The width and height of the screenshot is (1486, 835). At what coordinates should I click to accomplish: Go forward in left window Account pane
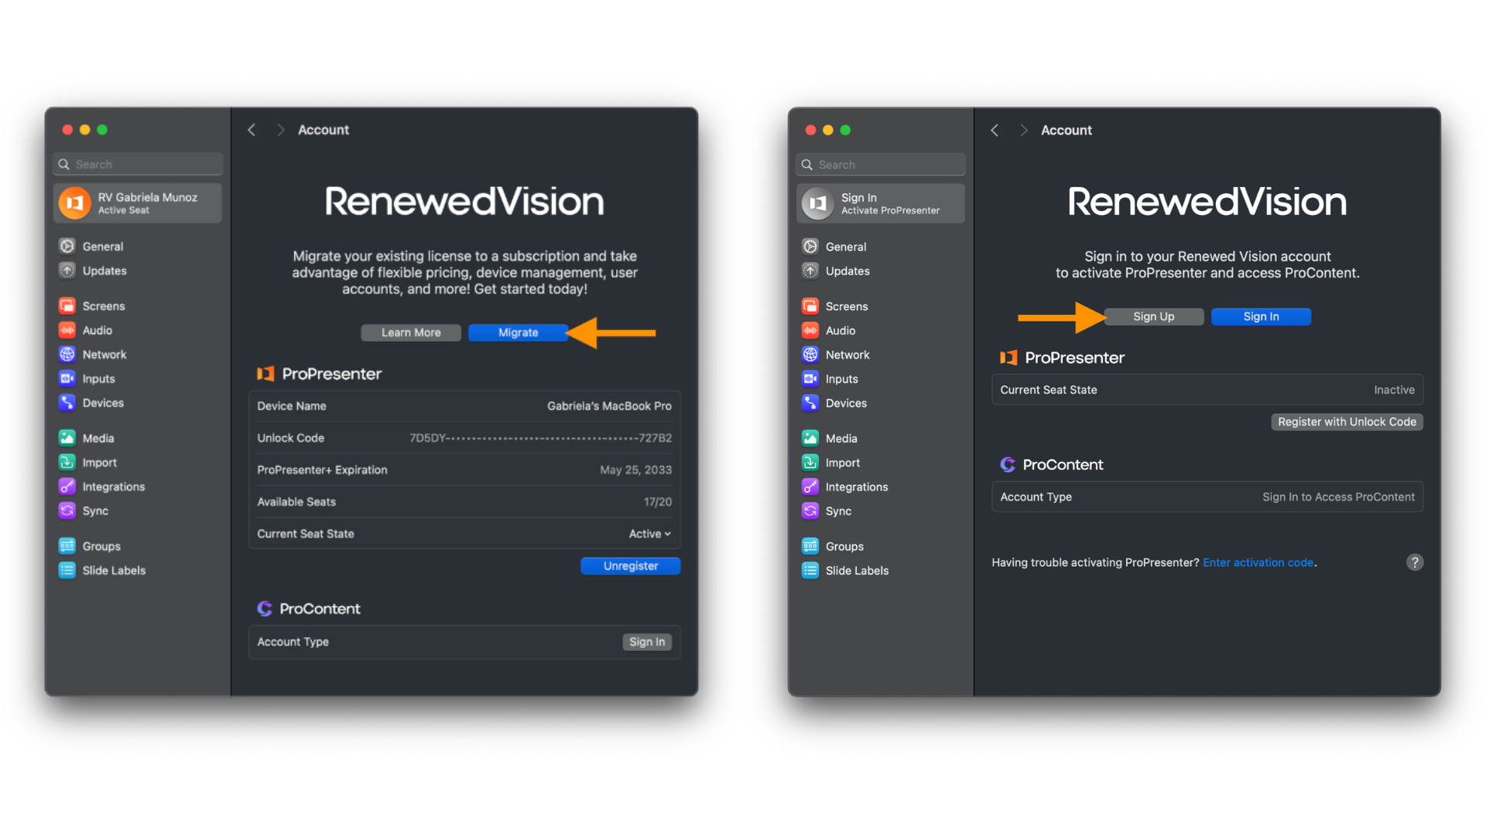280,130
